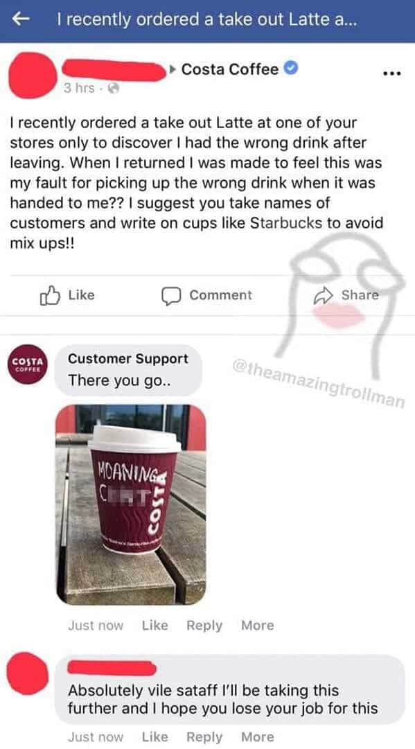Reply to the 'Absolutely vile' comment
Image resolution: width=415 pixels, height=749 pixels.
coord(204,737)
